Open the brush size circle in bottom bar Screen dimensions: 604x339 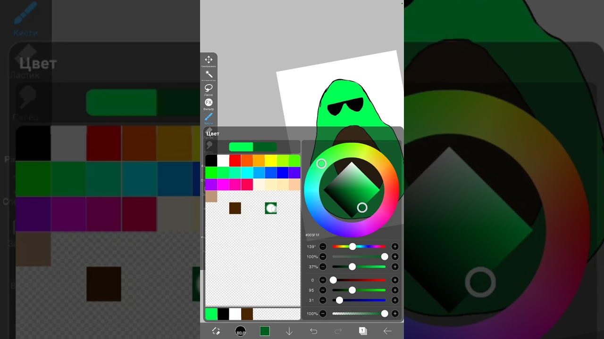[241, 331]
